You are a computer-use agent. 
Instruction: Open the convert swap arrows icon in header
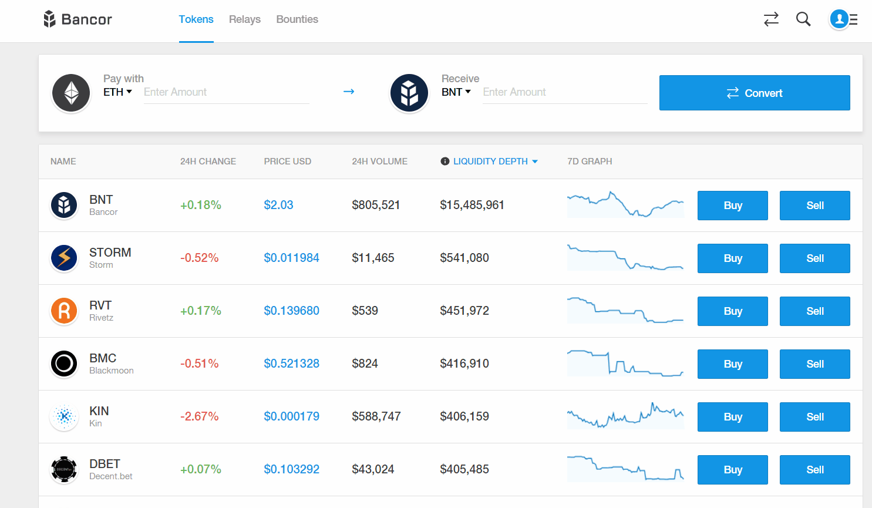tap(771, 19)
